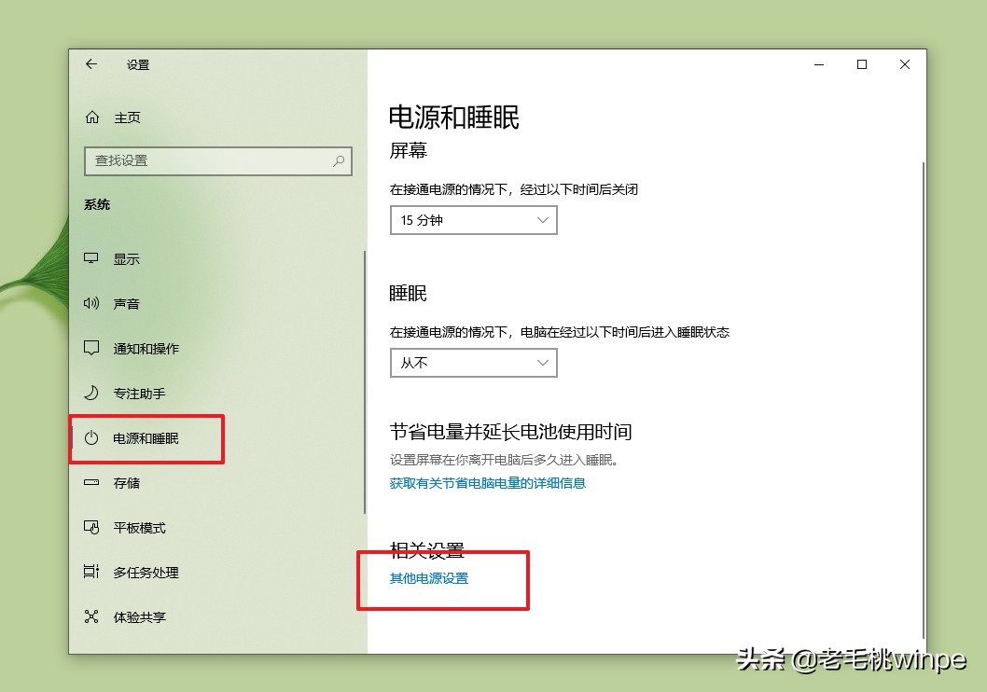Click the magnifier icon in the search box
This screenshot has height=692, width=987.
(339, 161)
